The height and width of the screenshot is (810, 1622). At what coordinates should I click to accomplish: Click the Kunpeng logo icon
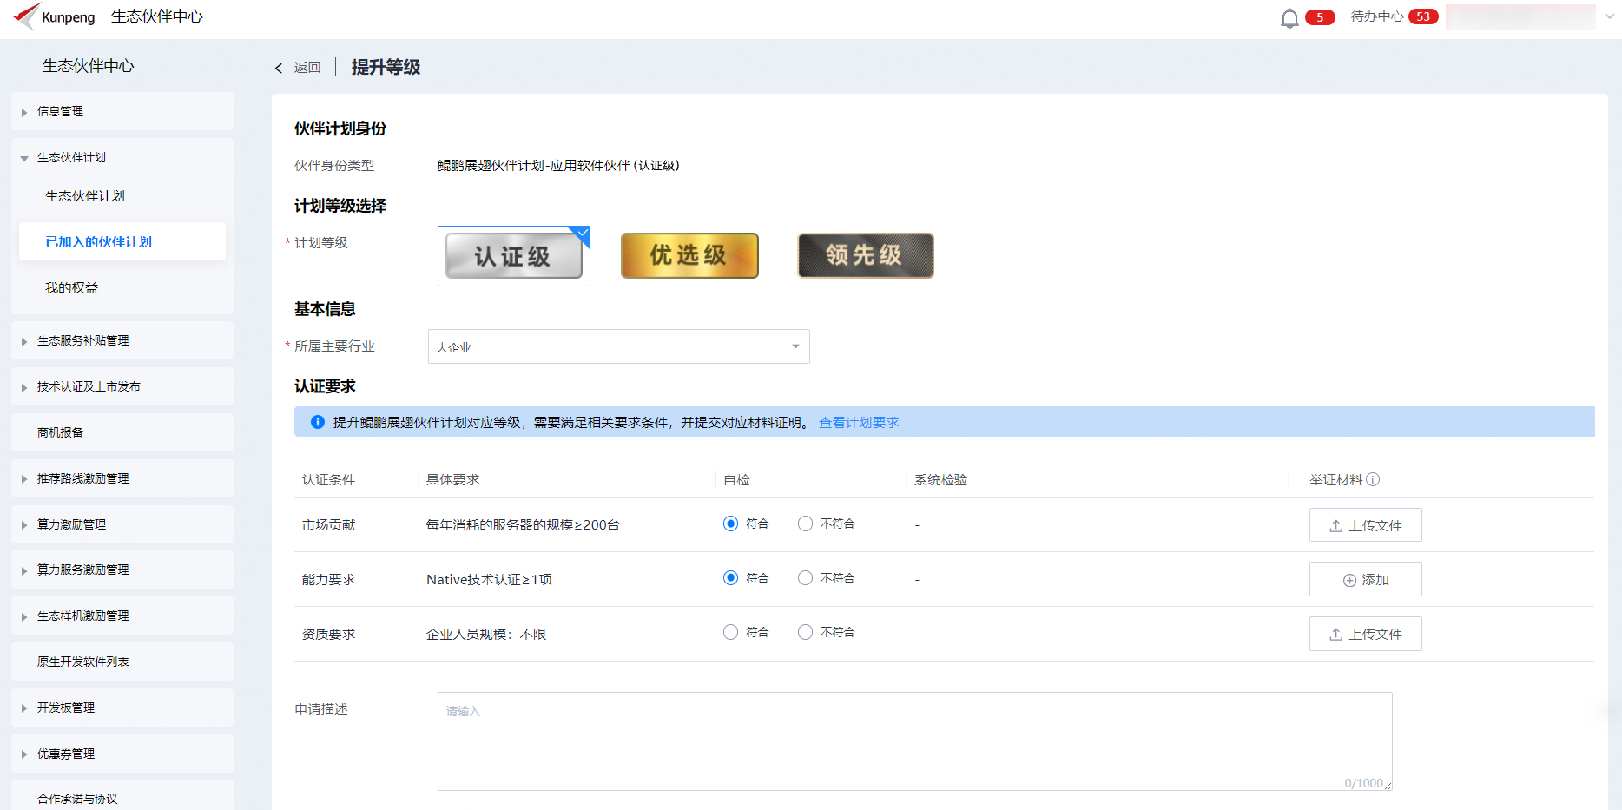tap(26, 16)
